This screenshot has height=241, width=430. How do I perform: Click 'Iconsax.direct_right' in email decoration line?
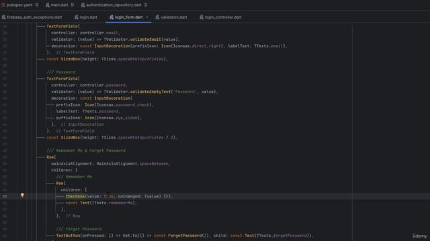point(196,46)
